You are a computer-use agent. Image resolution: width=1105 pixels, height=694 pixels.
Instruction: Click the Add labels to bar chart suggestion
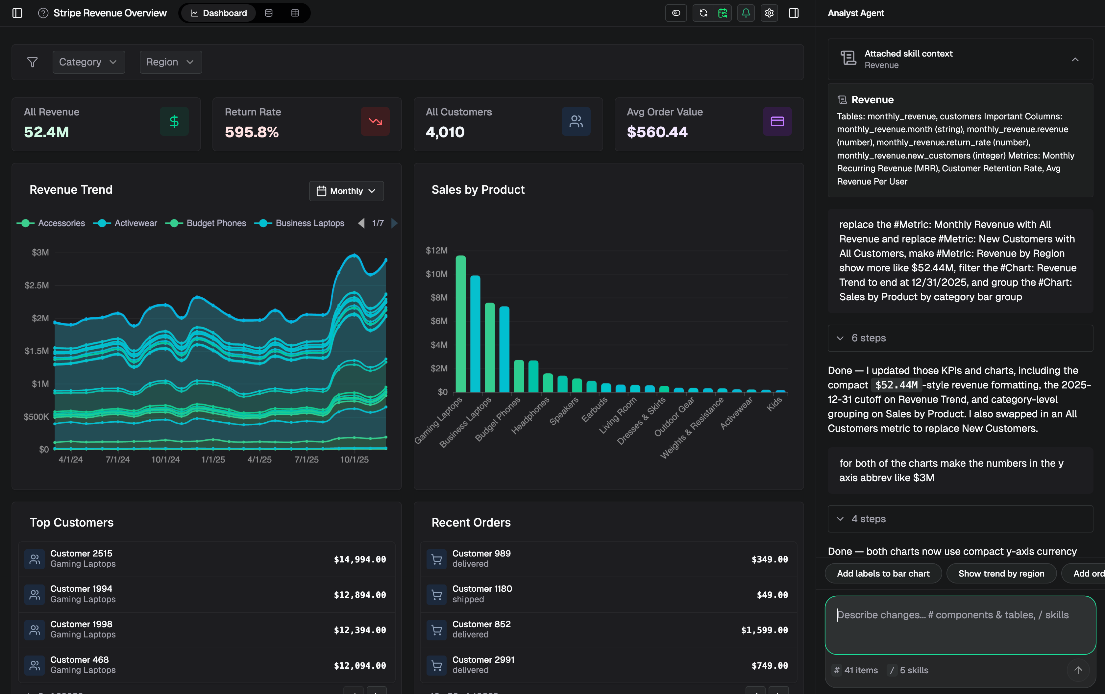coord(883,573)
